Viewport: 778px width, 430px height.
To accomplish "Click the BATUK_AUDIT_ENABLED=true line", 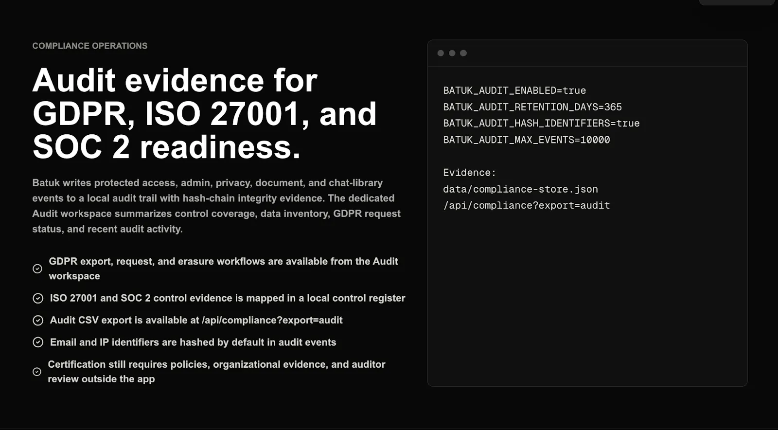I will click(x=514, y=90).
